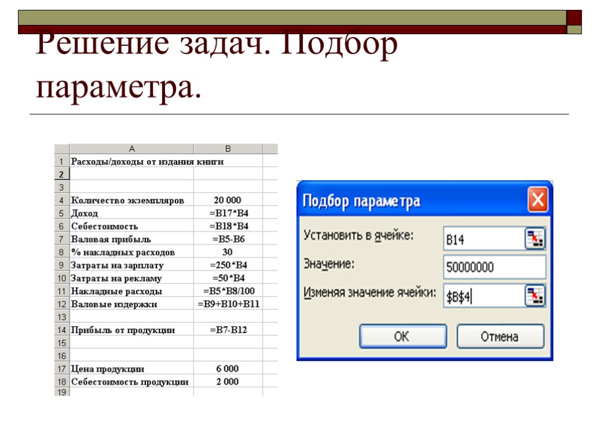The width and height of the screenshot is (593, 445).
Task: Click the Отмена button
Action: 500,336
